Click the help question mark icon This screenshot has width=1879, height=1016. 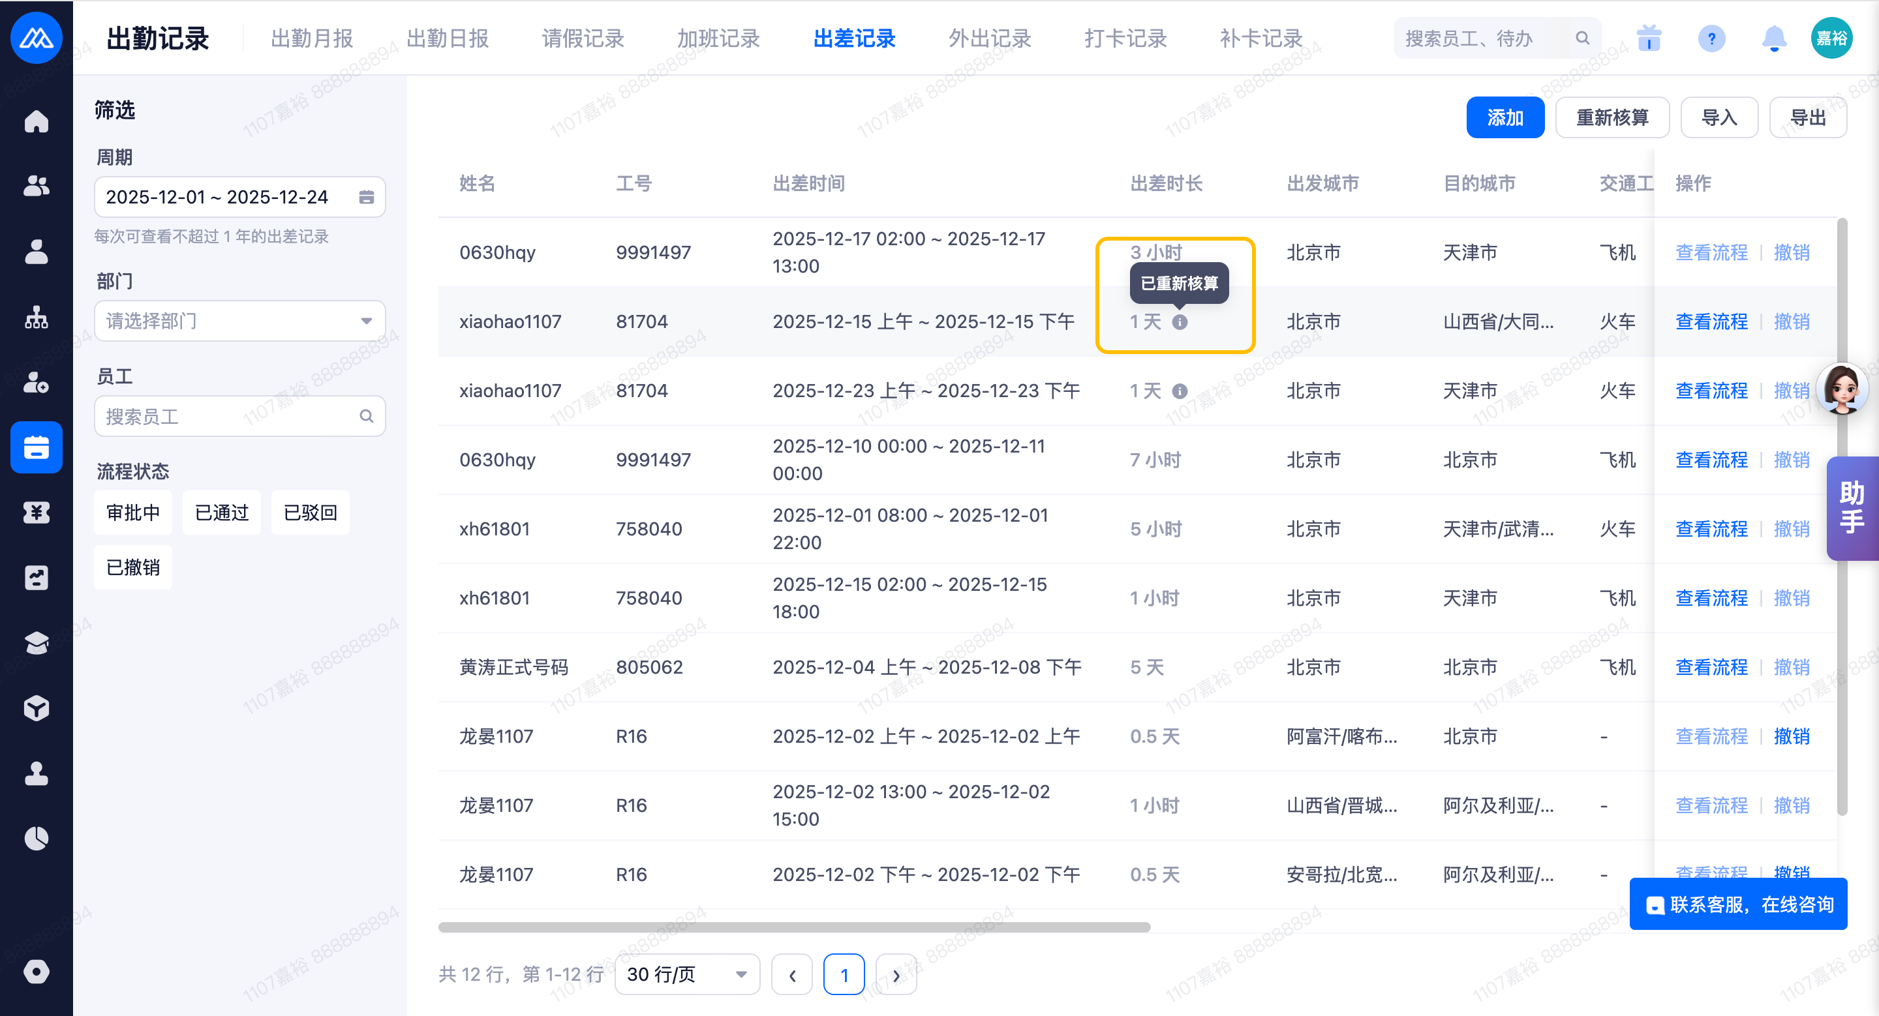[1711, 38]
